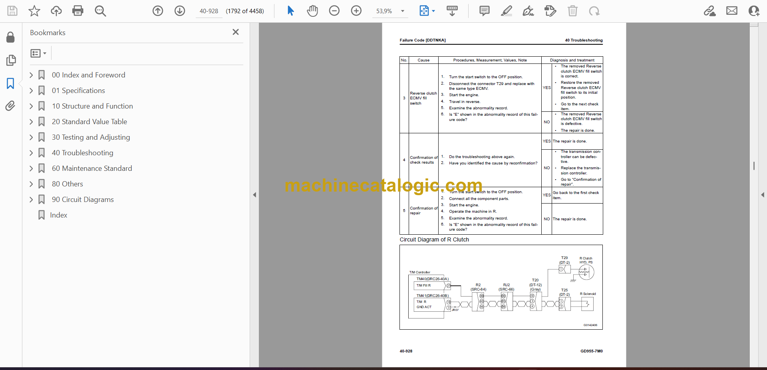Click the Save file icon
This screenshot has height=370, width=767.
tap(12, 11)
